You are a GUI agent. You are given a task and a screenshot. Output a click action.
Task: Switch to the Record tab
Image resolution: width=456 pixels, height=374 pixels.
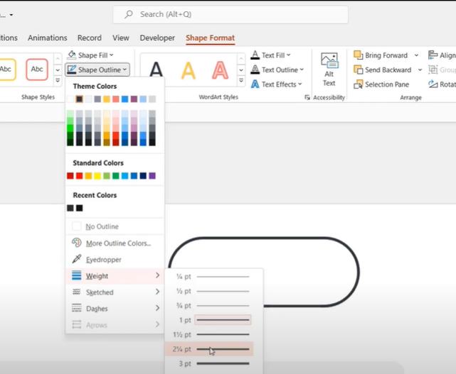click(x=90, y=38)
